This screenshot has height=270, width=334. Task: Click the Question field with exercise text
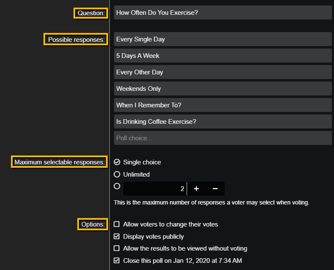(223, 13)
